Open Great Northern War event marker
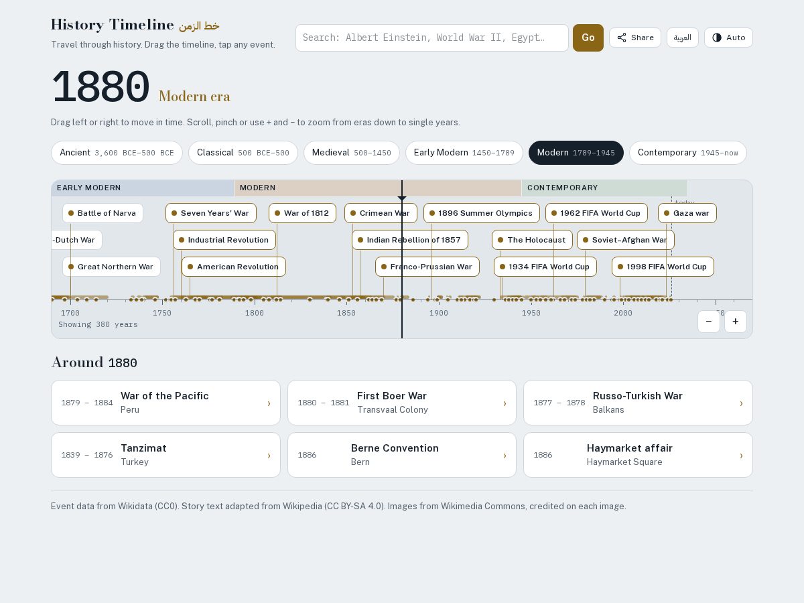 [x=111, y=267]
